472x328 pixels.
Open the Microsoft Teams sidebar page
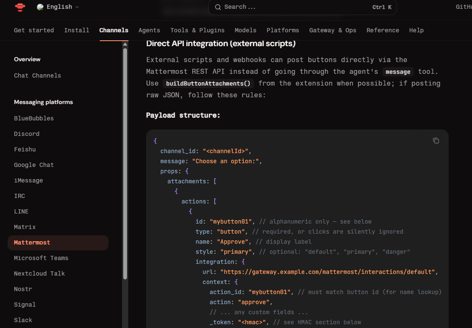(x=41, y=258)
